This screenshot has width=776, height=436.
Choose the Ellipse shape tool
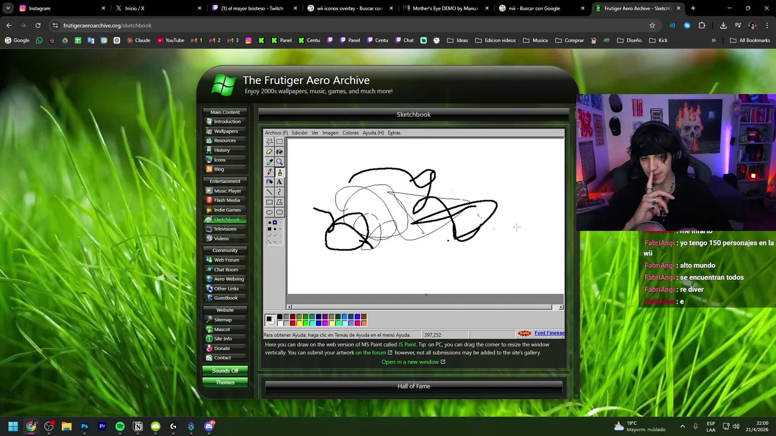269,212
